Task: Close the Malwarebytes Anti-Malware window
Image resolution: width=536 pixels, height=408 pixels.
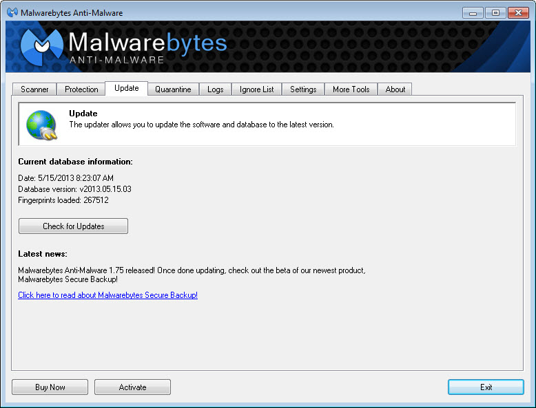Action: pyautogui.click(x=518, y=13)
